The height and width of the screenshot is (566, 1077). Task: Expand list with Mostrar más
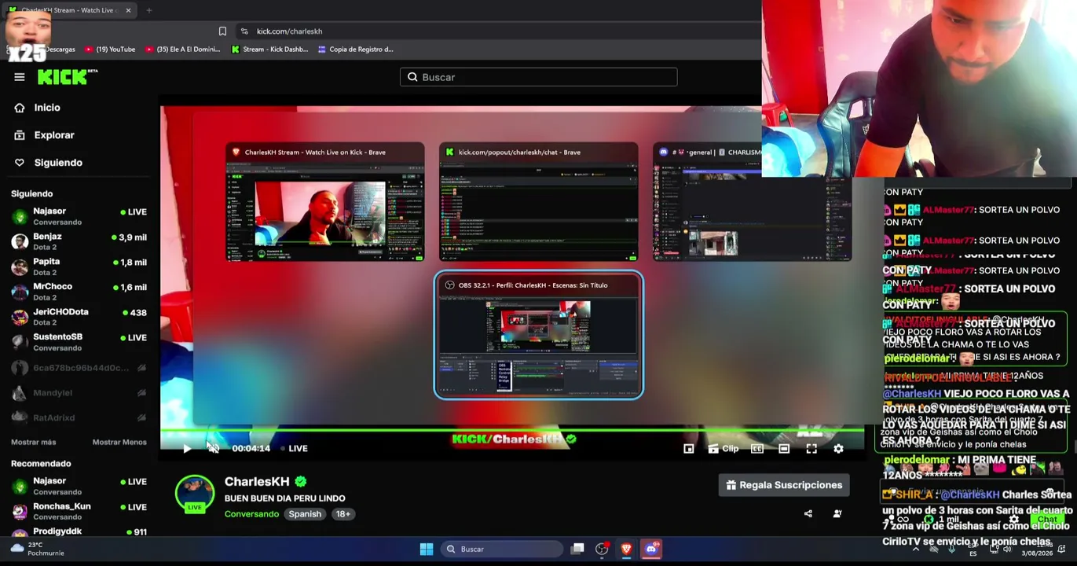[34, 443]
